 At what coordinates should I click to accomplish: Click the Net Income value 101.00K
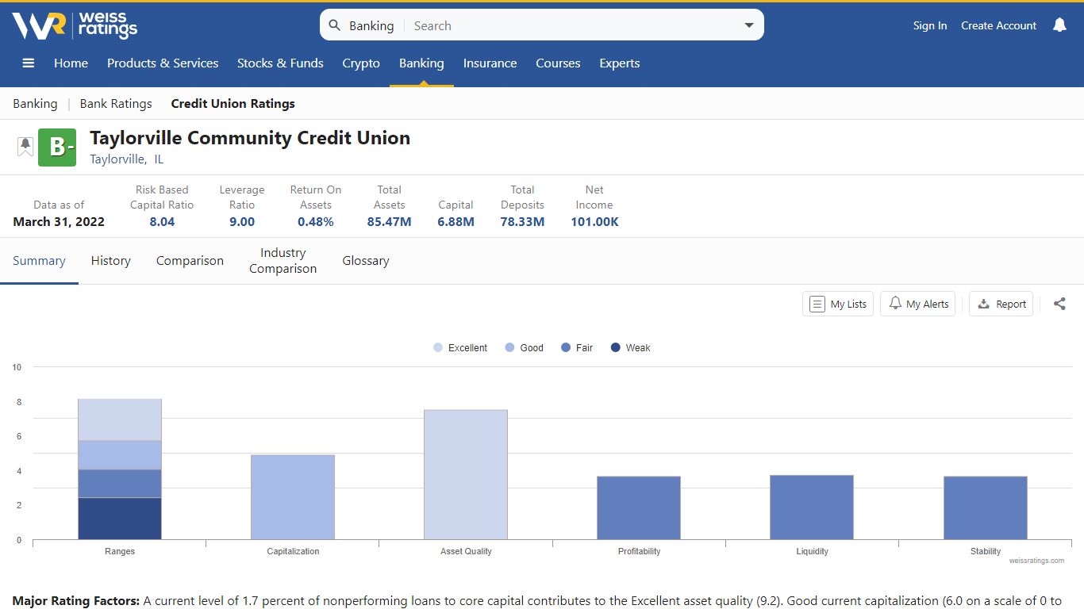594,222
